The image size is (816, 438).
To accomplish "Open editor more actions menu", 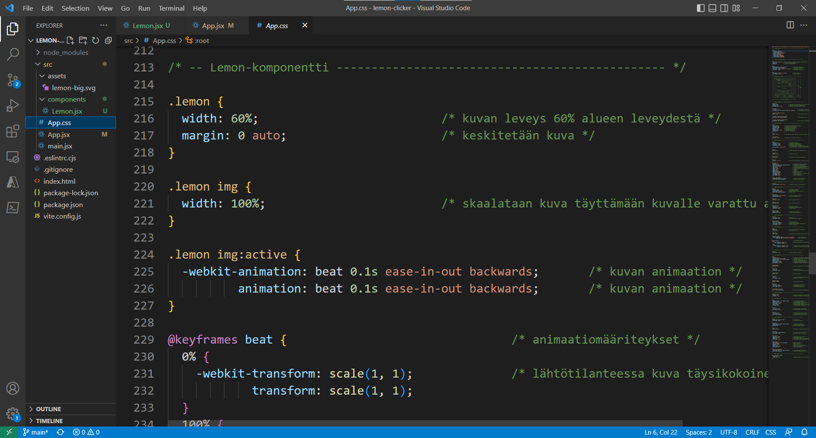I will point(804,25).
